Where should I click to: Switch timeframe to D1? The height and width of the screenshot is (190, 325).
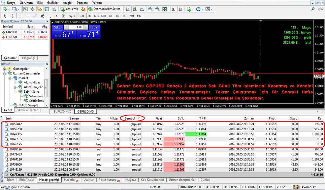pyautogui.click(x=125, y=16)
